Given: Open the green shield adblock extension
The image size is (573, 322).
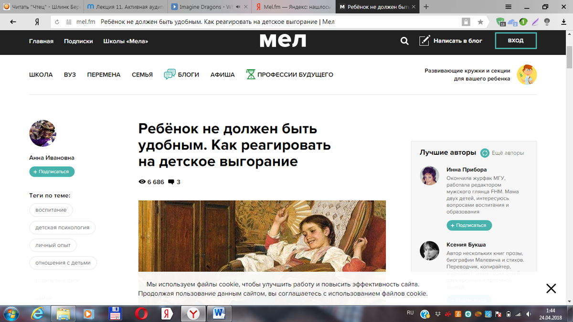Looking at the screenshot, I should pos(500,22).
